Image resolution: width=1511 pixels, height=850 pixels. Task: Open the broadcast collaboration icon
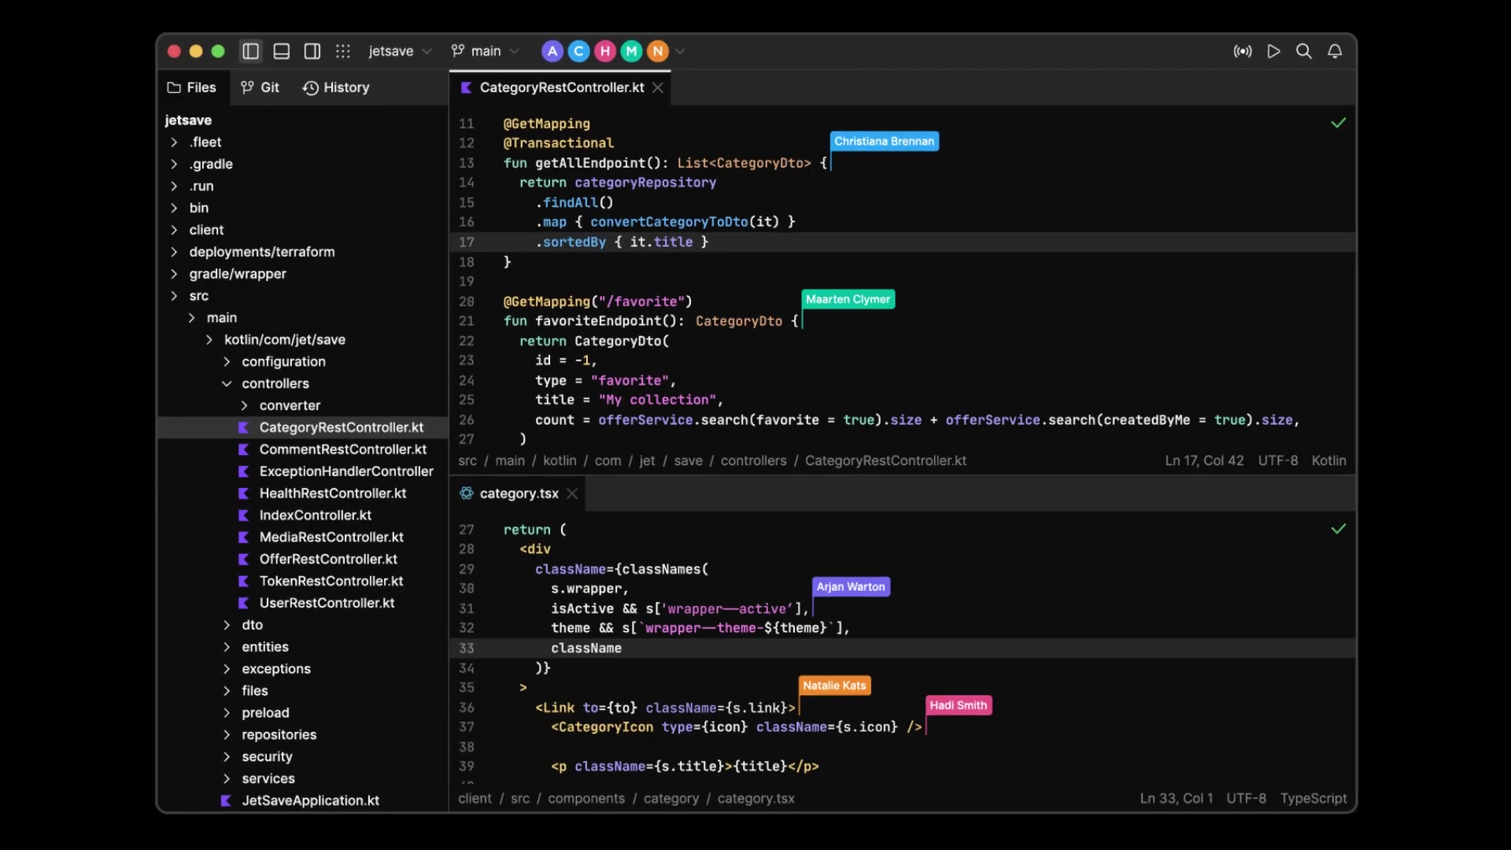(x=1243, y=51)
